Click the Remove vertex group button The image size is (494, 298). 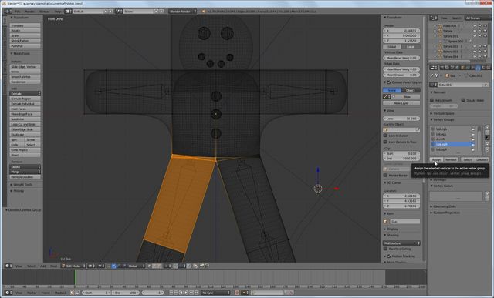451,159
